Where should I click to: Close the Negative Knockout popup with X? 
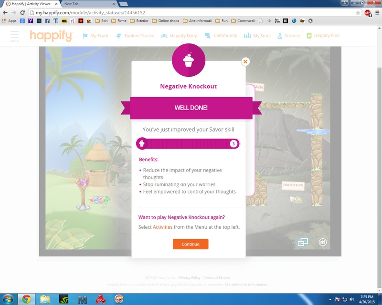[245, 62]
